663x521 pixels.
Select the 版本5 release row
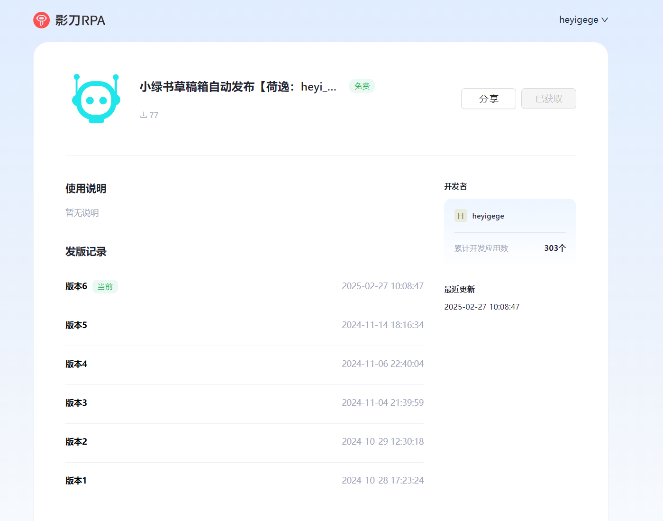click(x=245, y=325)
